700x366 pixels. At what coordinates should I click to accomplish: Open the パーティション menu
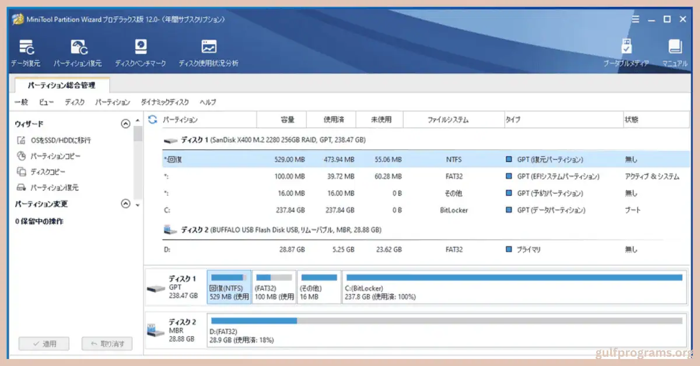tap(111, 102)
